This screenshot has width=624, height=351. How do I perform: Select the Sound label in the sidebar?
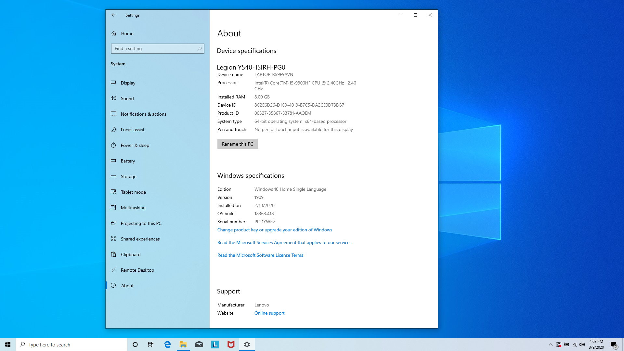[x=127, y=98]
